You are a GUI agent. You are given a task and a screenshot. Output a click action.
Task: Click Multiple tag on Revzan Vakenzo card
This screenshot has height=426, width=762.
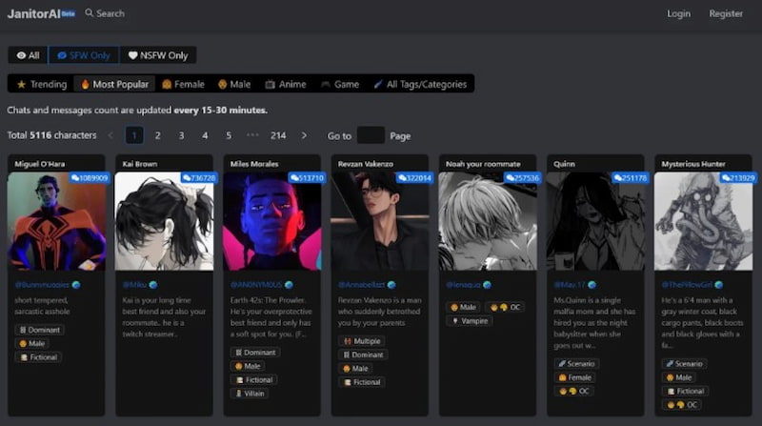[362, 341]
